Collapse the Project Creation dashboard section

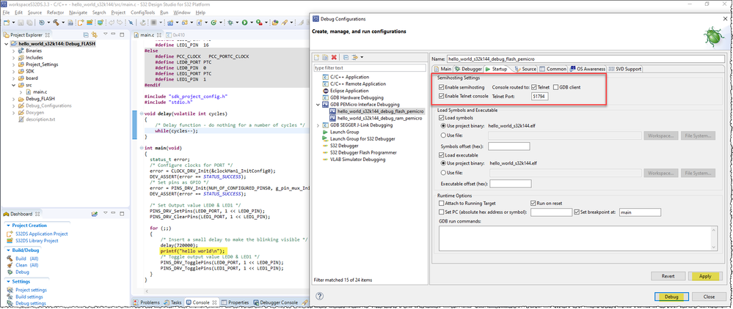8,226
